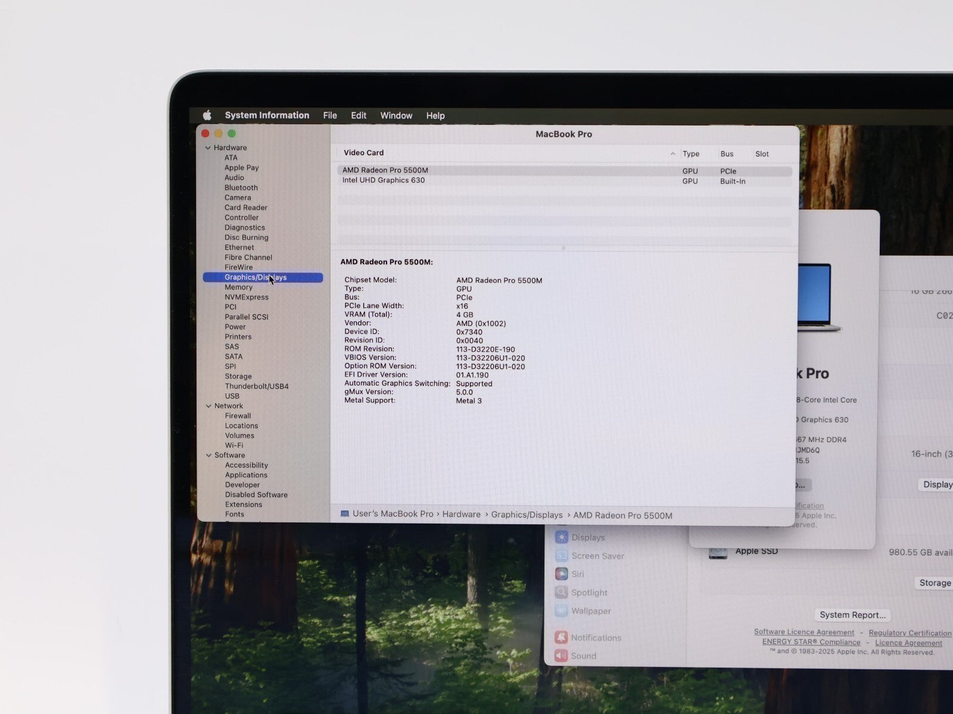Open Wallpaper in System Settings sidebar
Viewport: 953px width, 714px height.
coord(590,611)
